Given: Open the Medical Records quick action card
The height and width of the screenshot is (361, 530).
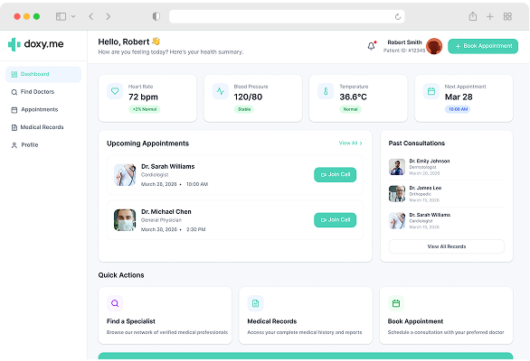Looking at the screenshot, I should 306,316.
